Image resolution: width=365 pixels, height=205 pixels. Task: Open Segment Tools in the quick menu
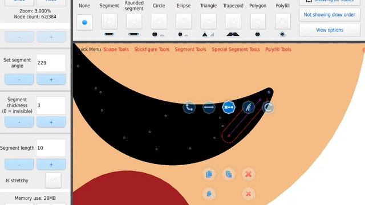(x=190, y=50)
